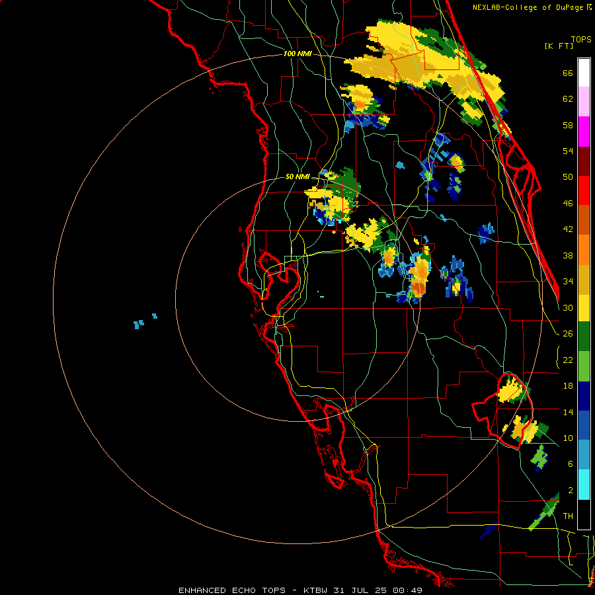Choose the dark green legend swatch near 26
Image resolution: width=595 pixels, height=595 pixels.
(x=584, y=337)
